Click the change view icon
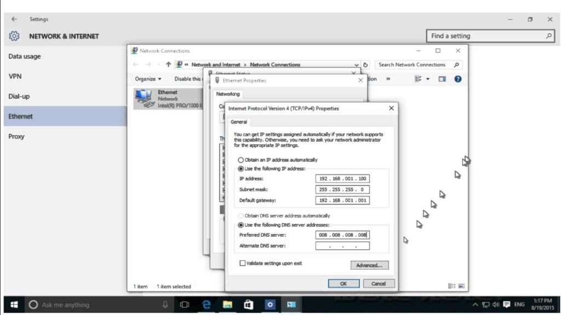 click(x=418, y=79)
